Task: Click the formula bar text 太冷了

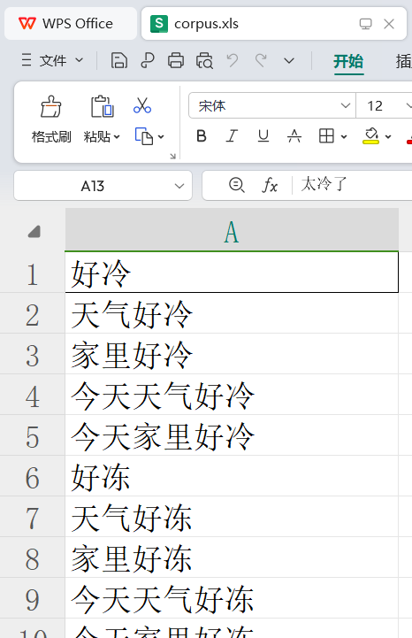Action: pos(324,184)
